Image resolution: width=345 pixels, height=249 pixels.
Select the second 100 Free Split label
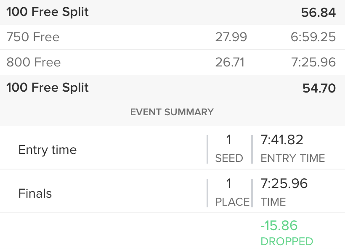click(x=48, y=88)
